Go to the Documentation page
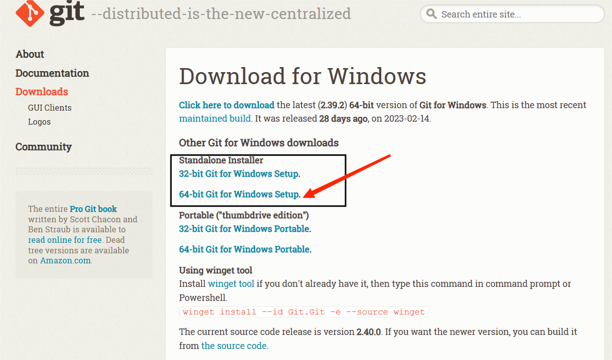612x360 pixels. pyautogui.click(x=52, y=73)
